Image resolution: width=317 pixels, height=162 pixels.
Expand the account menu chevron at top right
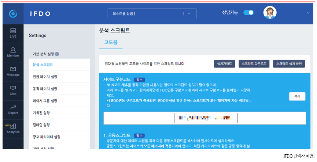click(308, 13)
